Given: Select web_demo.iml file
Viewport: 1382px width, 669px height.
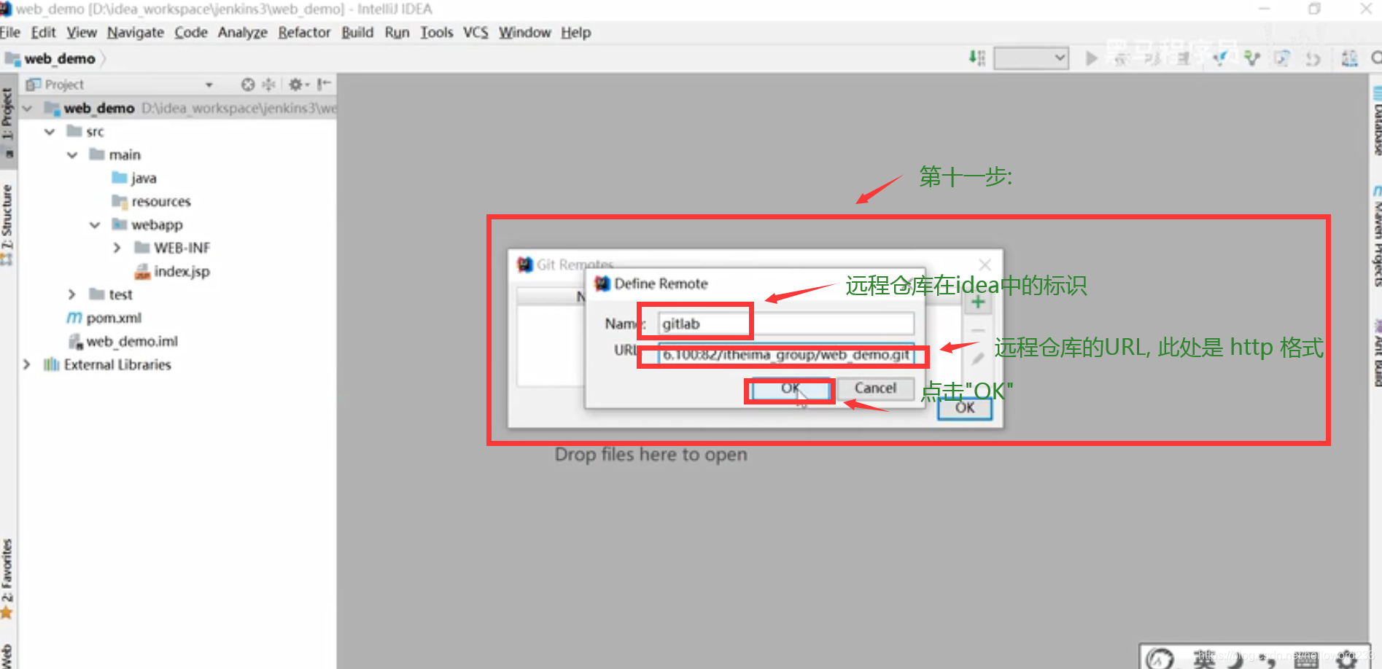Looking at the screenshot, I should (123, 342).
